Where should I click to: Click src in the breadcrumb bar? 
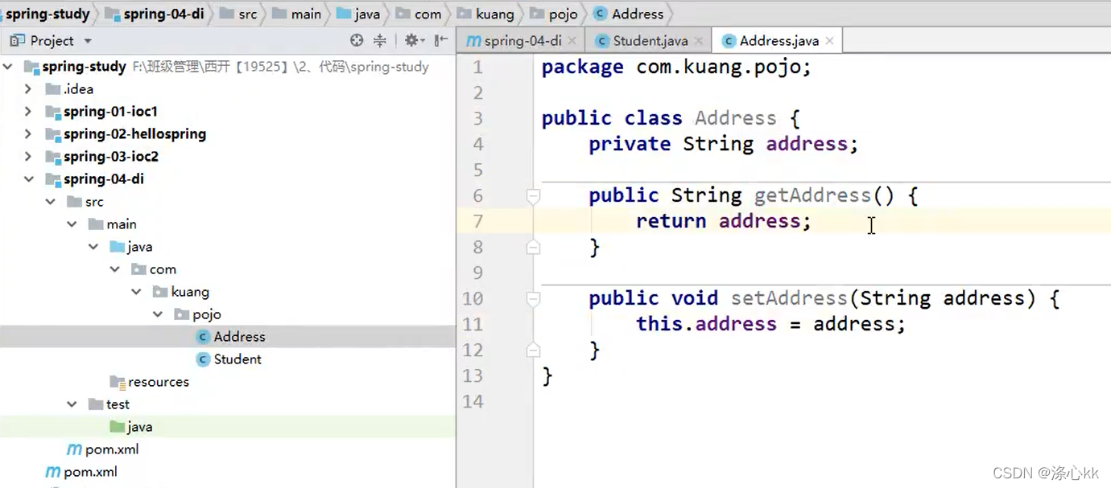pos(238,14)
